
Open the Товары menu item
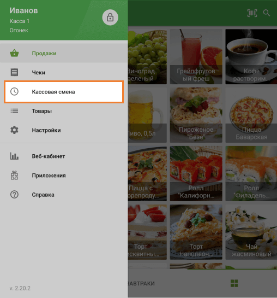(x=64, y=111)
